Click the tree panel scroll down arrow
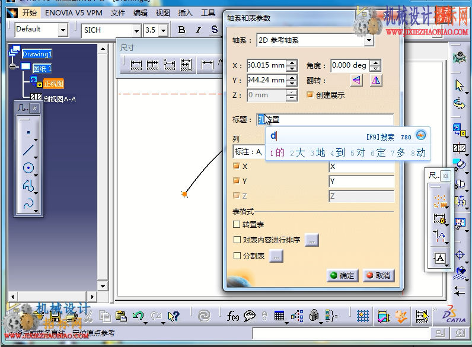The image size is (472, 347). click(x=103, y=286)
